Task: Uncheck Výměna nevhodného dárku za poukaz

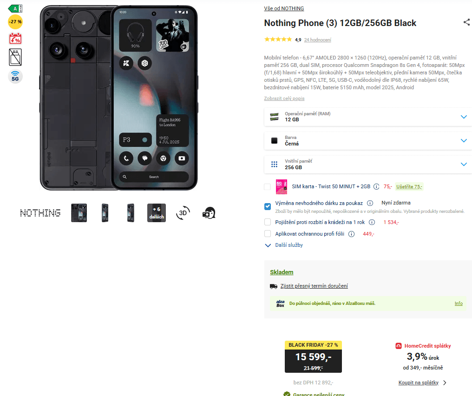Action: (x=268, y=206)
